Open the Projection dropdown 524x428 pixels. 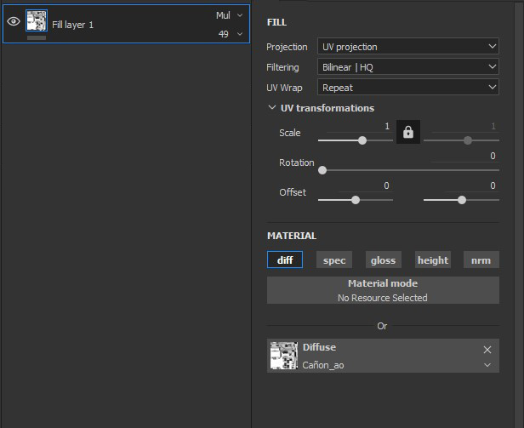point(408,47)
